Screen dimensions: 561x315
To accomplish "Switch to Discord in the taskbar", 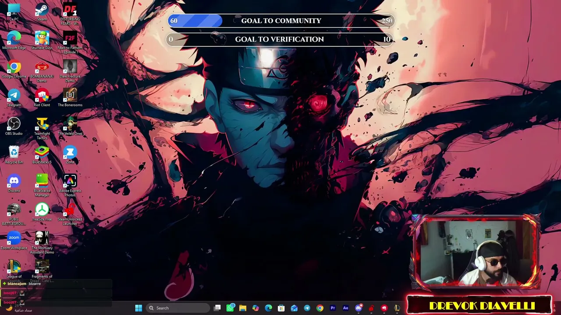I will 359,308.
